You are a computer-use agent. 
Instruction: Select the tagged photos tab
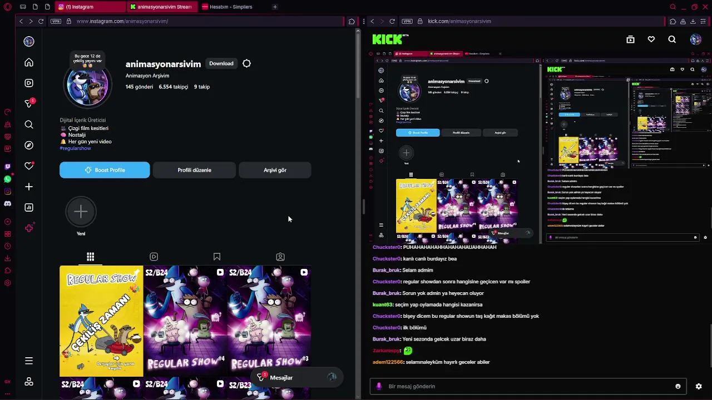[280, 257]
